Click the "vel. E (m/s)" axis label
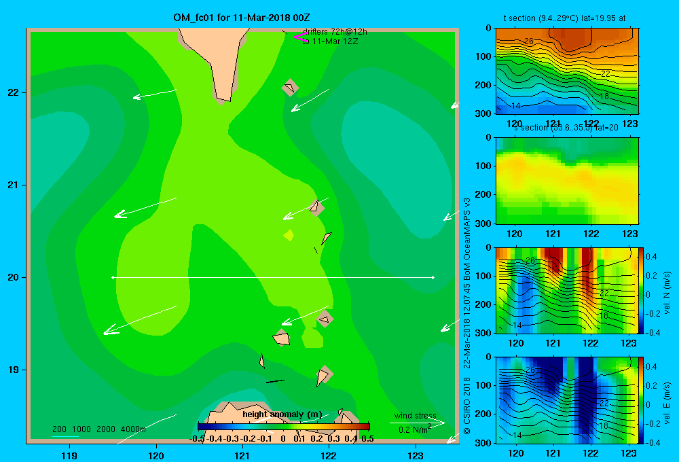Image resolution: width=679 pixels, height=462 pixels. pyautogui.click(x=667, y=402)
